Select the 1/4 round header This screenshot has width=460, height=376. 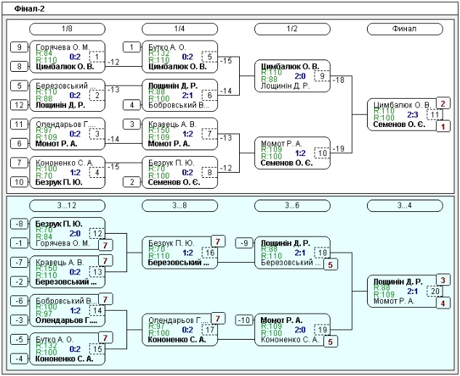[179, 29]
